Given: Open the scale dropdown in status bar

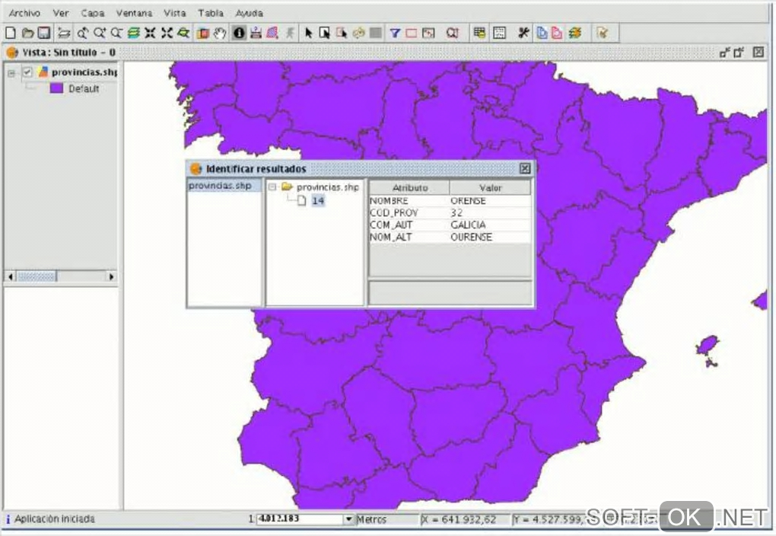Looking at the screenshot, I should tap(348, 519).
